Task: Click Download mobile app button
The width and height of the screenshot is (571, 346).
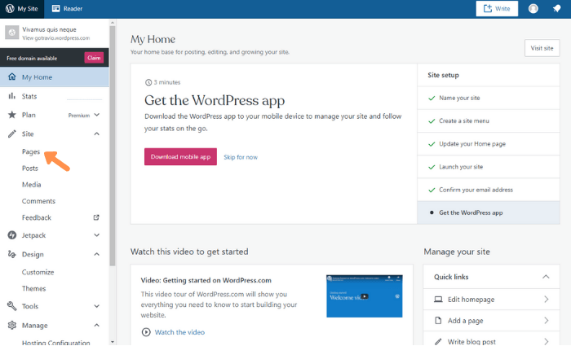Action: pos(180,156)
